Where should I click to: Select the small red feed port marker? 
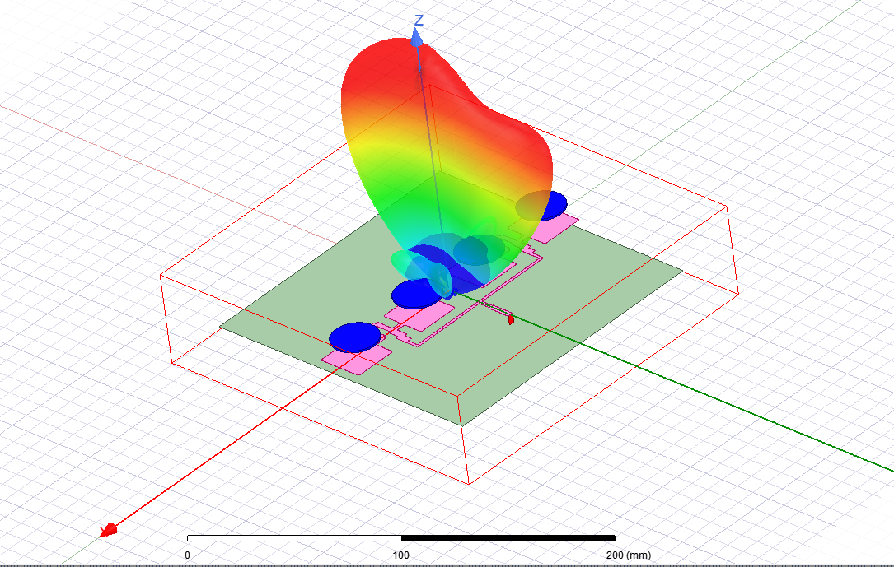point(511,319)
